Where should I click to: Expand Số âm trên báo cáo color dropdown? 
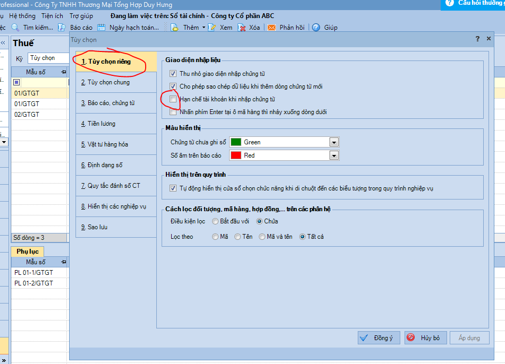[334, 155]
